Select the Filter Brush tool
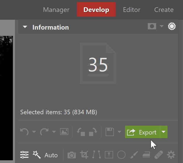 pos(134,155)
